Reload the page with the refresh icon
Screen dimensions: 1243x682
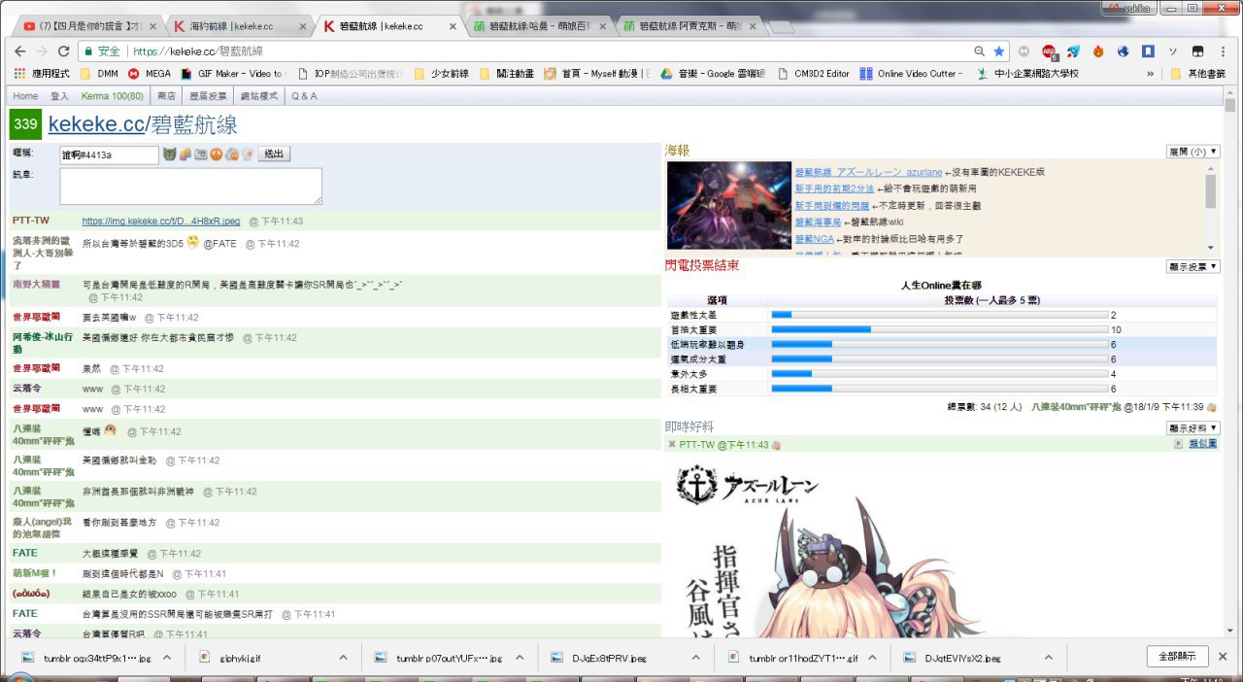pos(64,51)
